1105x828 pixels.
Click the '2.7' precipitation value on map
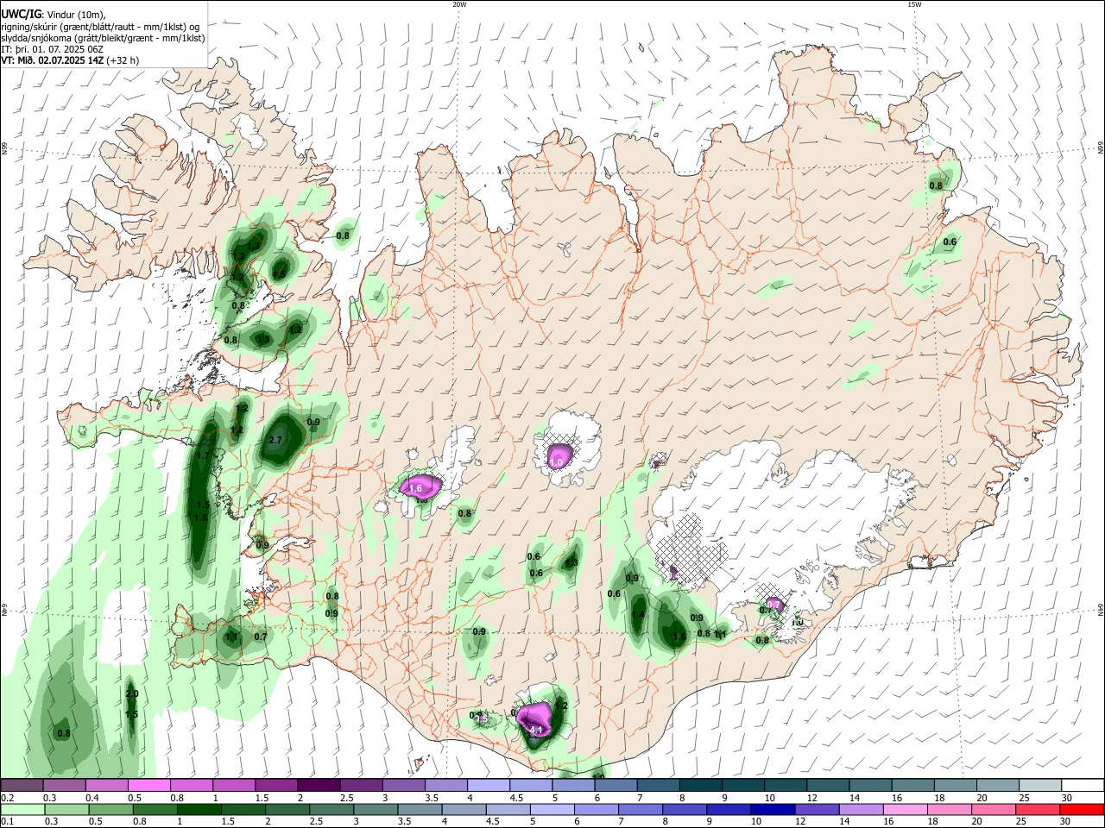coord(275,440)
